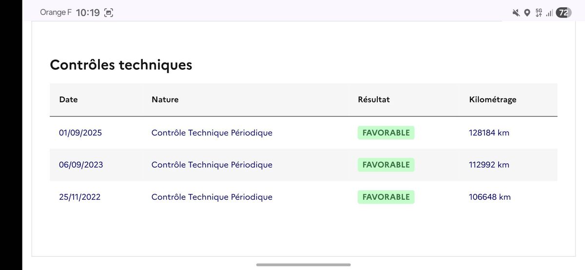
Task: Tap the battery level 72 indicator
Action: point(564,13)
